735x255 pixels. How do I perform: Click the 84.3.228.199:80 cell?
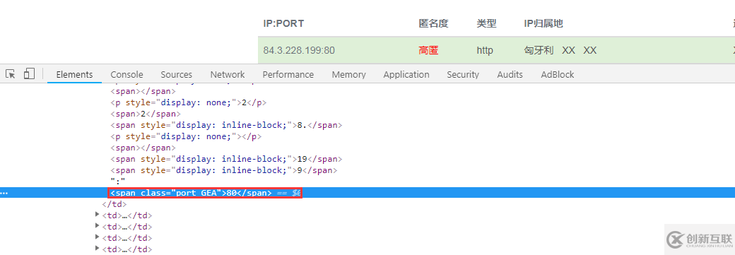point(299,50)
